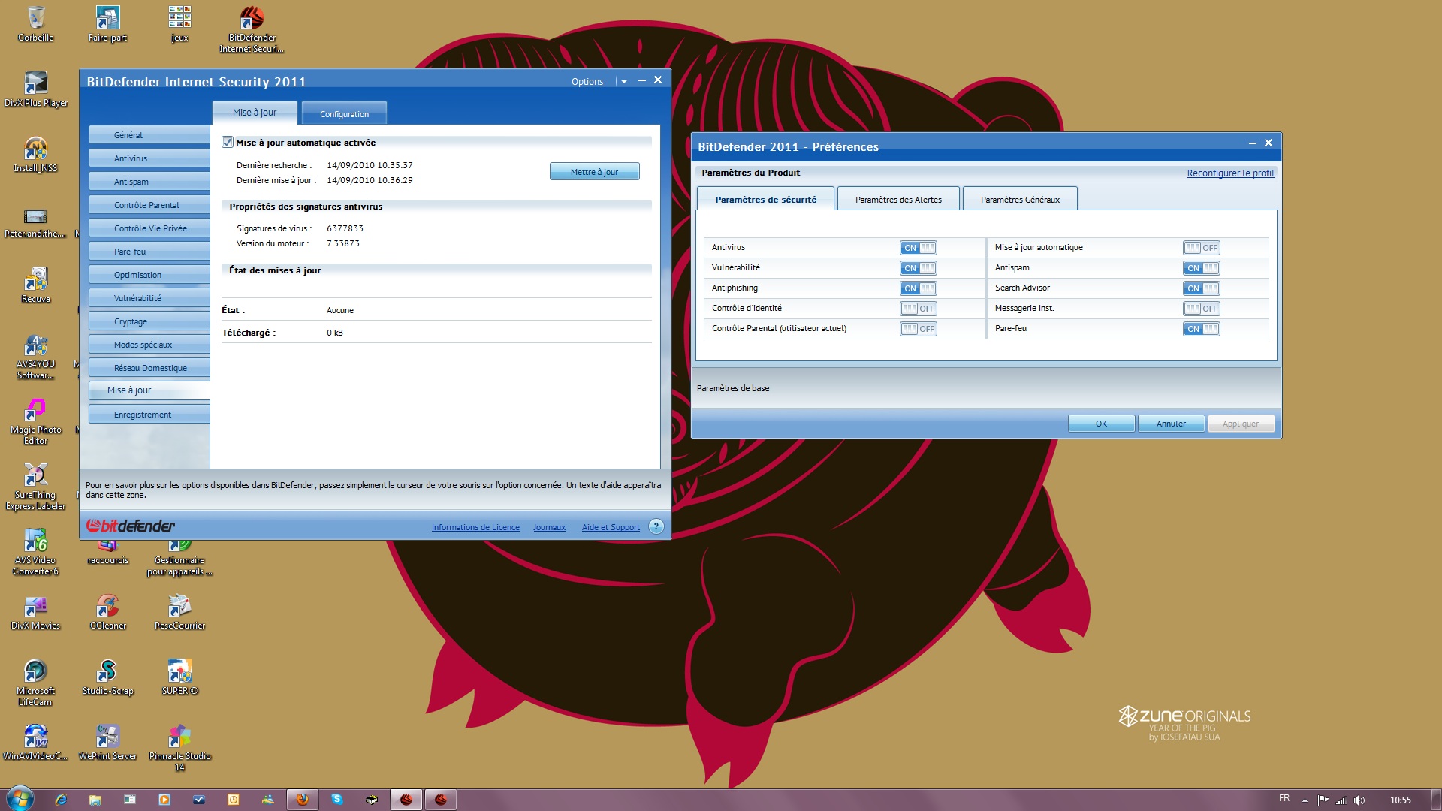The image size is (1442, 811).
Task: Confirm preferences with the OK button
Action: point(1101,424)
